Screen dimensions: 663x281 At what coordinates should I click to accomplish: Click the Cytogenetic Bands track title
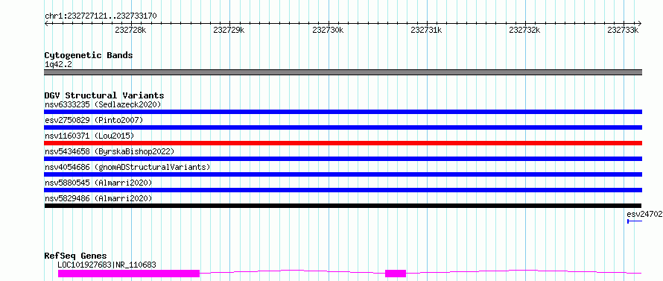pyautogui.click(x=89, y=55)
